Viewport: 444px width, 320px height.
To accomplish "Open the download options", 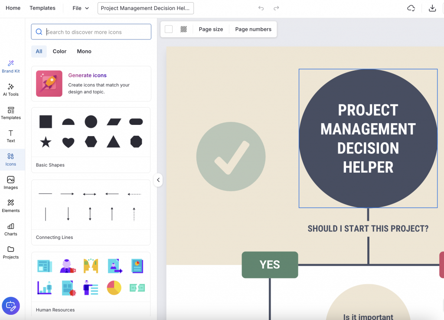I will (x=432, y=8).
